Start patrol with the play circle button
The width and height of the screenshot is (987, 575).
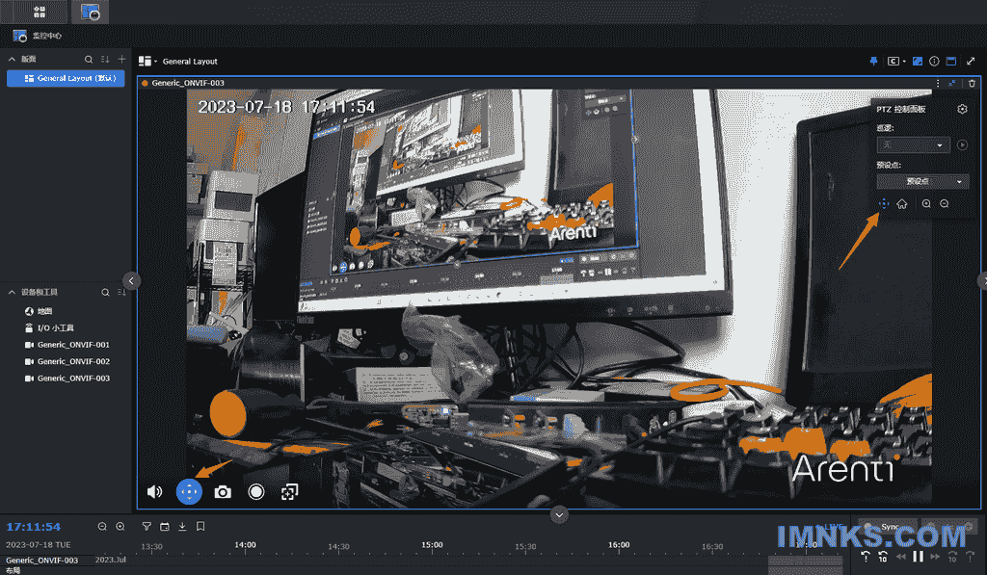point(962,144)
